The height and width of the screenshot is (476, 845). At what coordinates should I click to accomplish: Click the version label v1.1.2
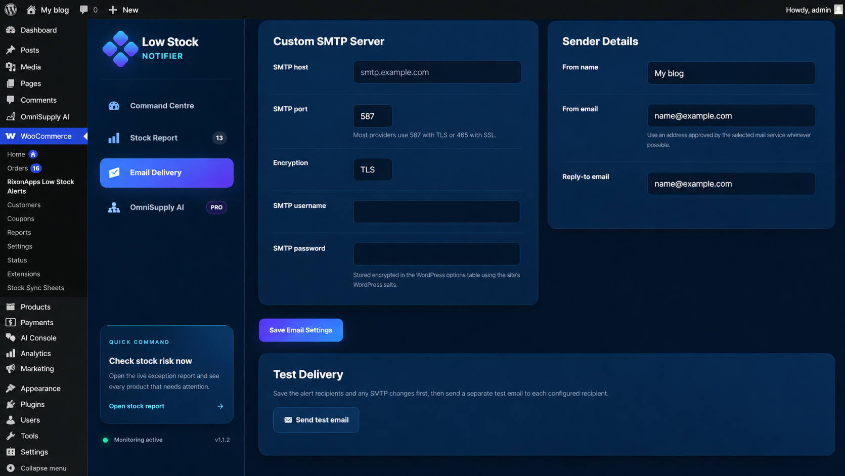(222, 440)
